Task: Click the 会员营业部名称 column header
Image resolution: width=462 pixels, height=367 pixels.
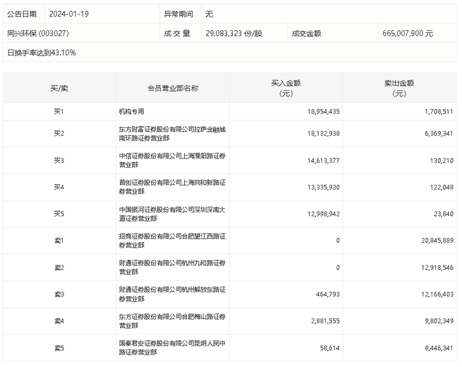Action: click(173, 88)
